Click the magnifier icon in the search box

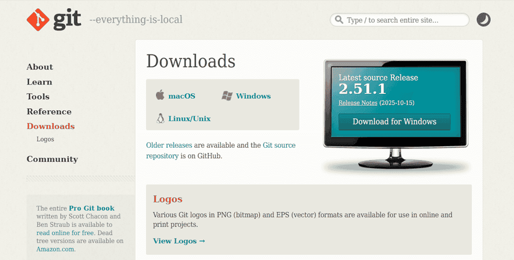[x=339, y=20]
